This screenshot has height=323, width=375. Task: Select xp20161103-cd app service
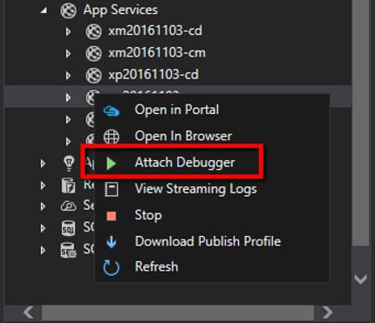tap(153, 75)
